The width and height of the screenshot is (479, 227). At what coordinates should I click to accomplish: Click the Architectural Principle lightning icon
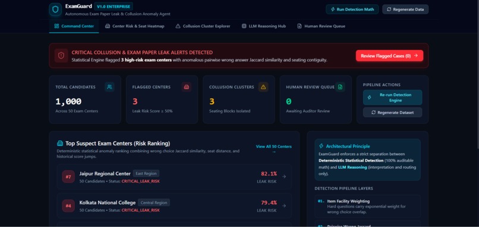click(x=321, y=146)
